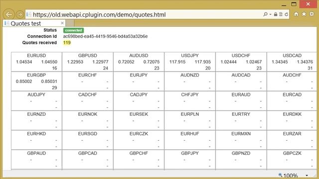
Task: Close the Quotes test tab
Action: (x=62, y=23)
